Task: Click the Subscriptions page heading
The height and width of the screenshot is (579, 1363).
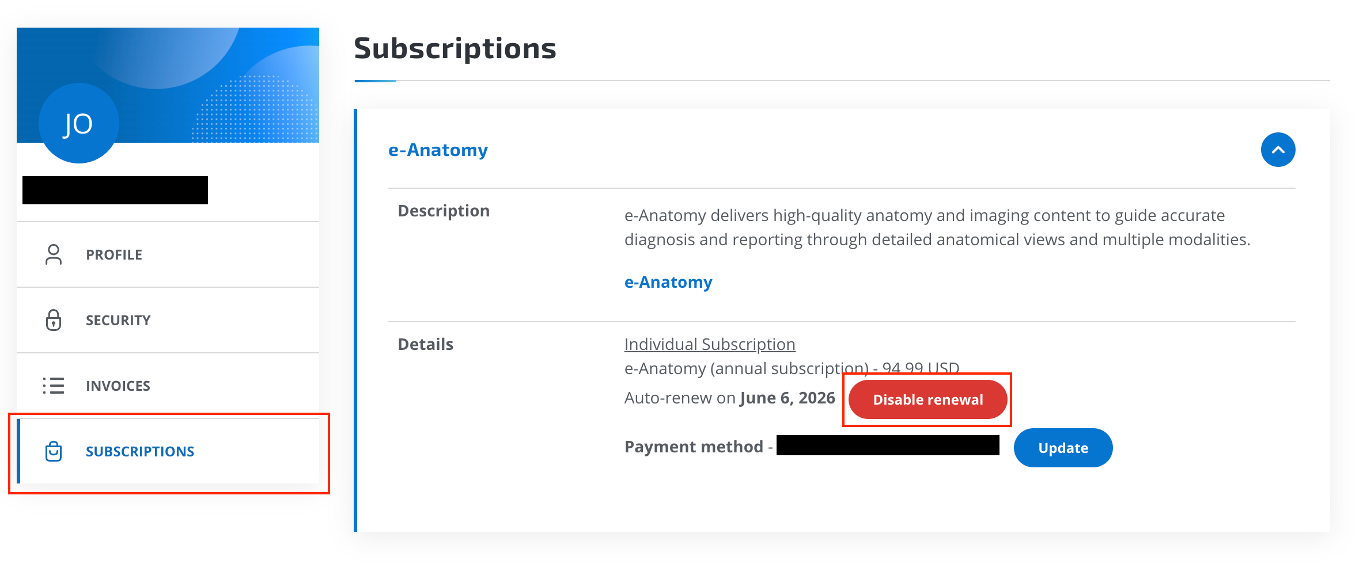Action: pyautogui.click(x=455, y=48)
